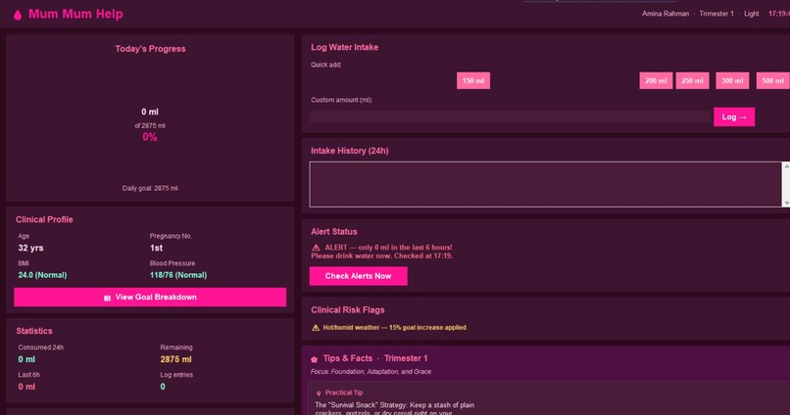
Task: Click the Light theme label in header
Action: (x=751, y=14)
